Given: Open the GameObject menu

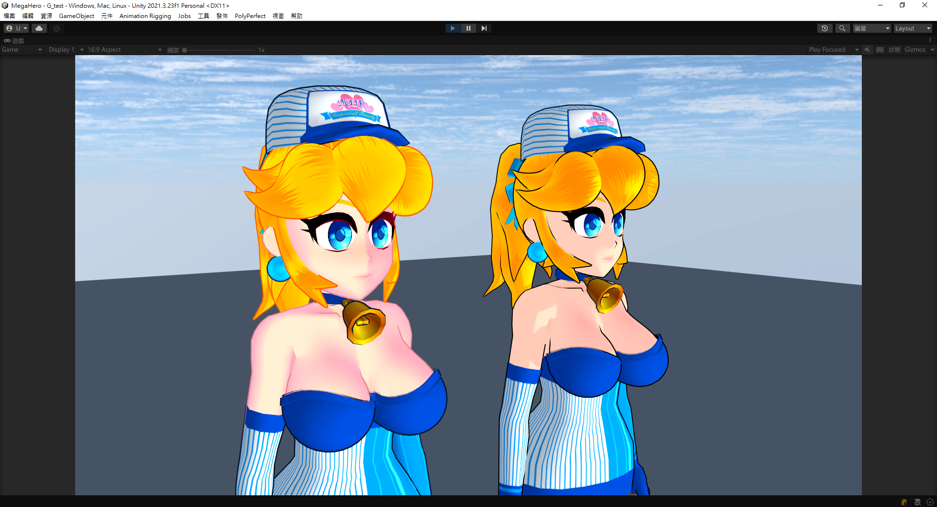Looking at the screenshot, I should pos(77,16).
